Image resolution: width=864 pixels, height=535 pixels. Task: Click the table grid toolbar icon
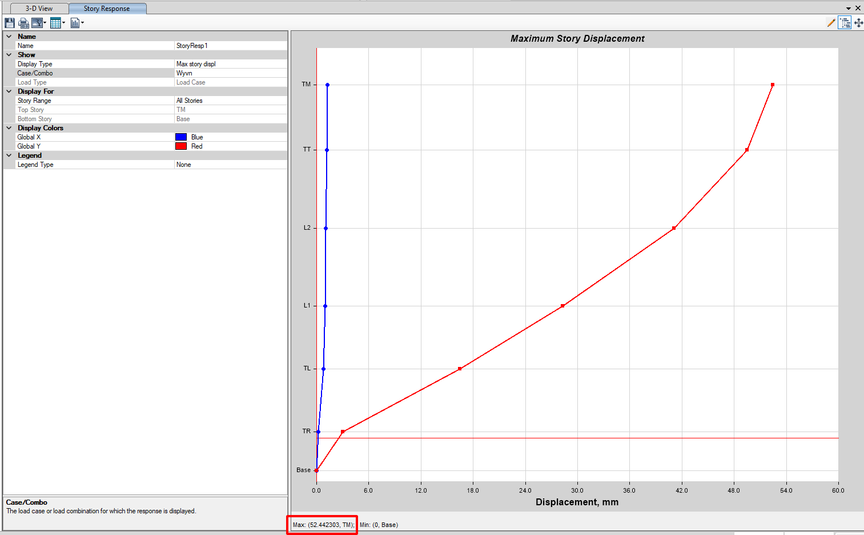click(55, 23)
